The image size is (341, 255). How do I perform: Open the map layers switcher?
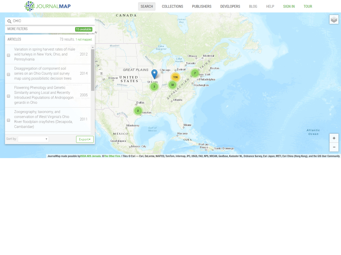tap(334, 20)
